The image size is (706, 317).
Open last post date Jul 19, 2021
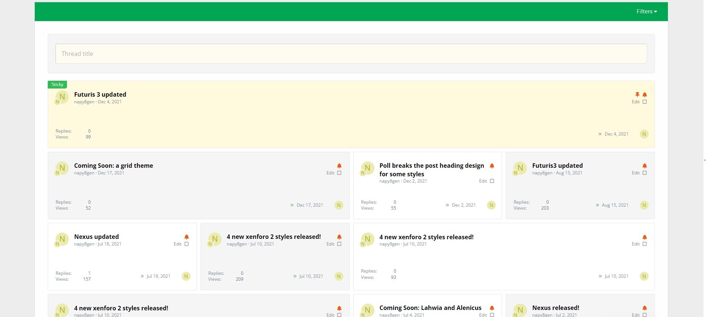point(158,276)
